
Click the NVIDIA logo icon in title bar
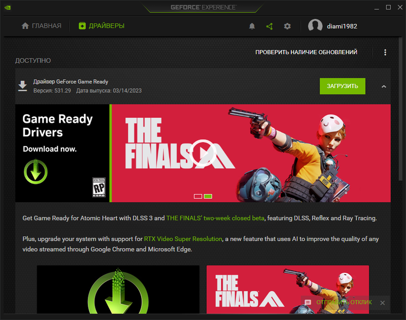[8, 8]
